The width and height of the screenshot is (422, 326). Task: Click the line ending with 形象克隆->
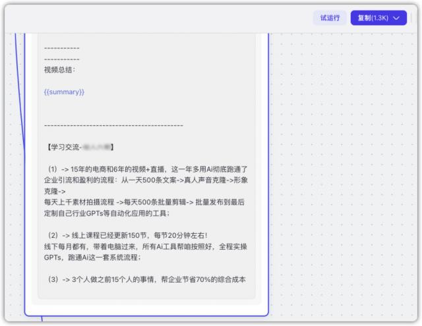point(145,180)
